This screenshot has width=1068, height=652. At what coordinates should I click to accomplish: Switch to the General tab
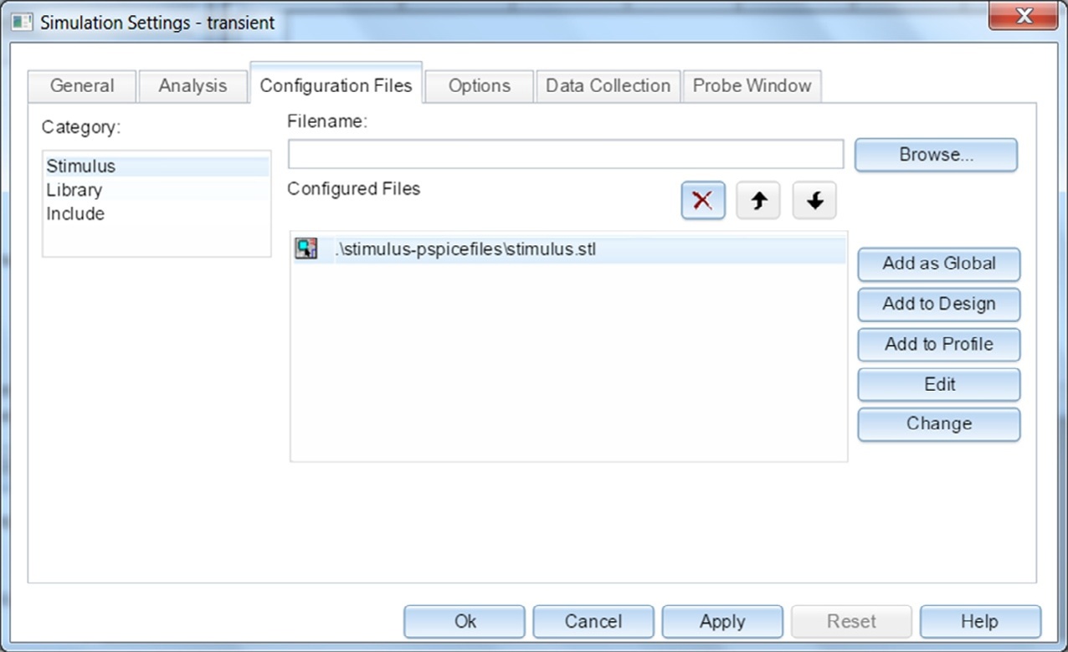(82, 86)
